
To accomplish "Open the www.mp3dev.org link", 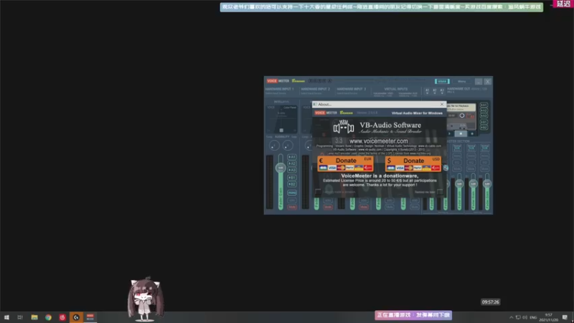I will coord(420,154).
